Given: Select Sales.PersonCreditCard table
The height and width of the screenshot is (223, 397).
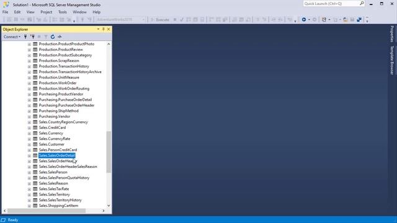Looking at the screenshot, I should click(x=58, y=150).
